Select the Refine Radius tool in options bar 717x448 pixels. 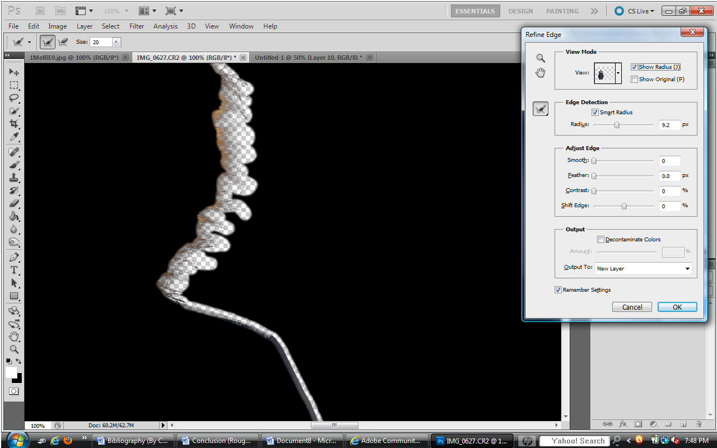pos(48,42)
